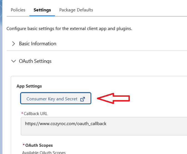Click the blue strip along the left edge

(1, 83)
